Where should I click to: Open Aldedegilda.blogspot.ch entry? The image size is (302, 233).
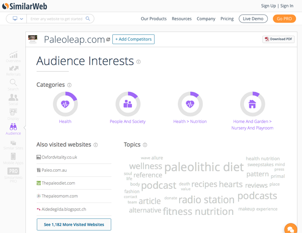coord(74,209)
